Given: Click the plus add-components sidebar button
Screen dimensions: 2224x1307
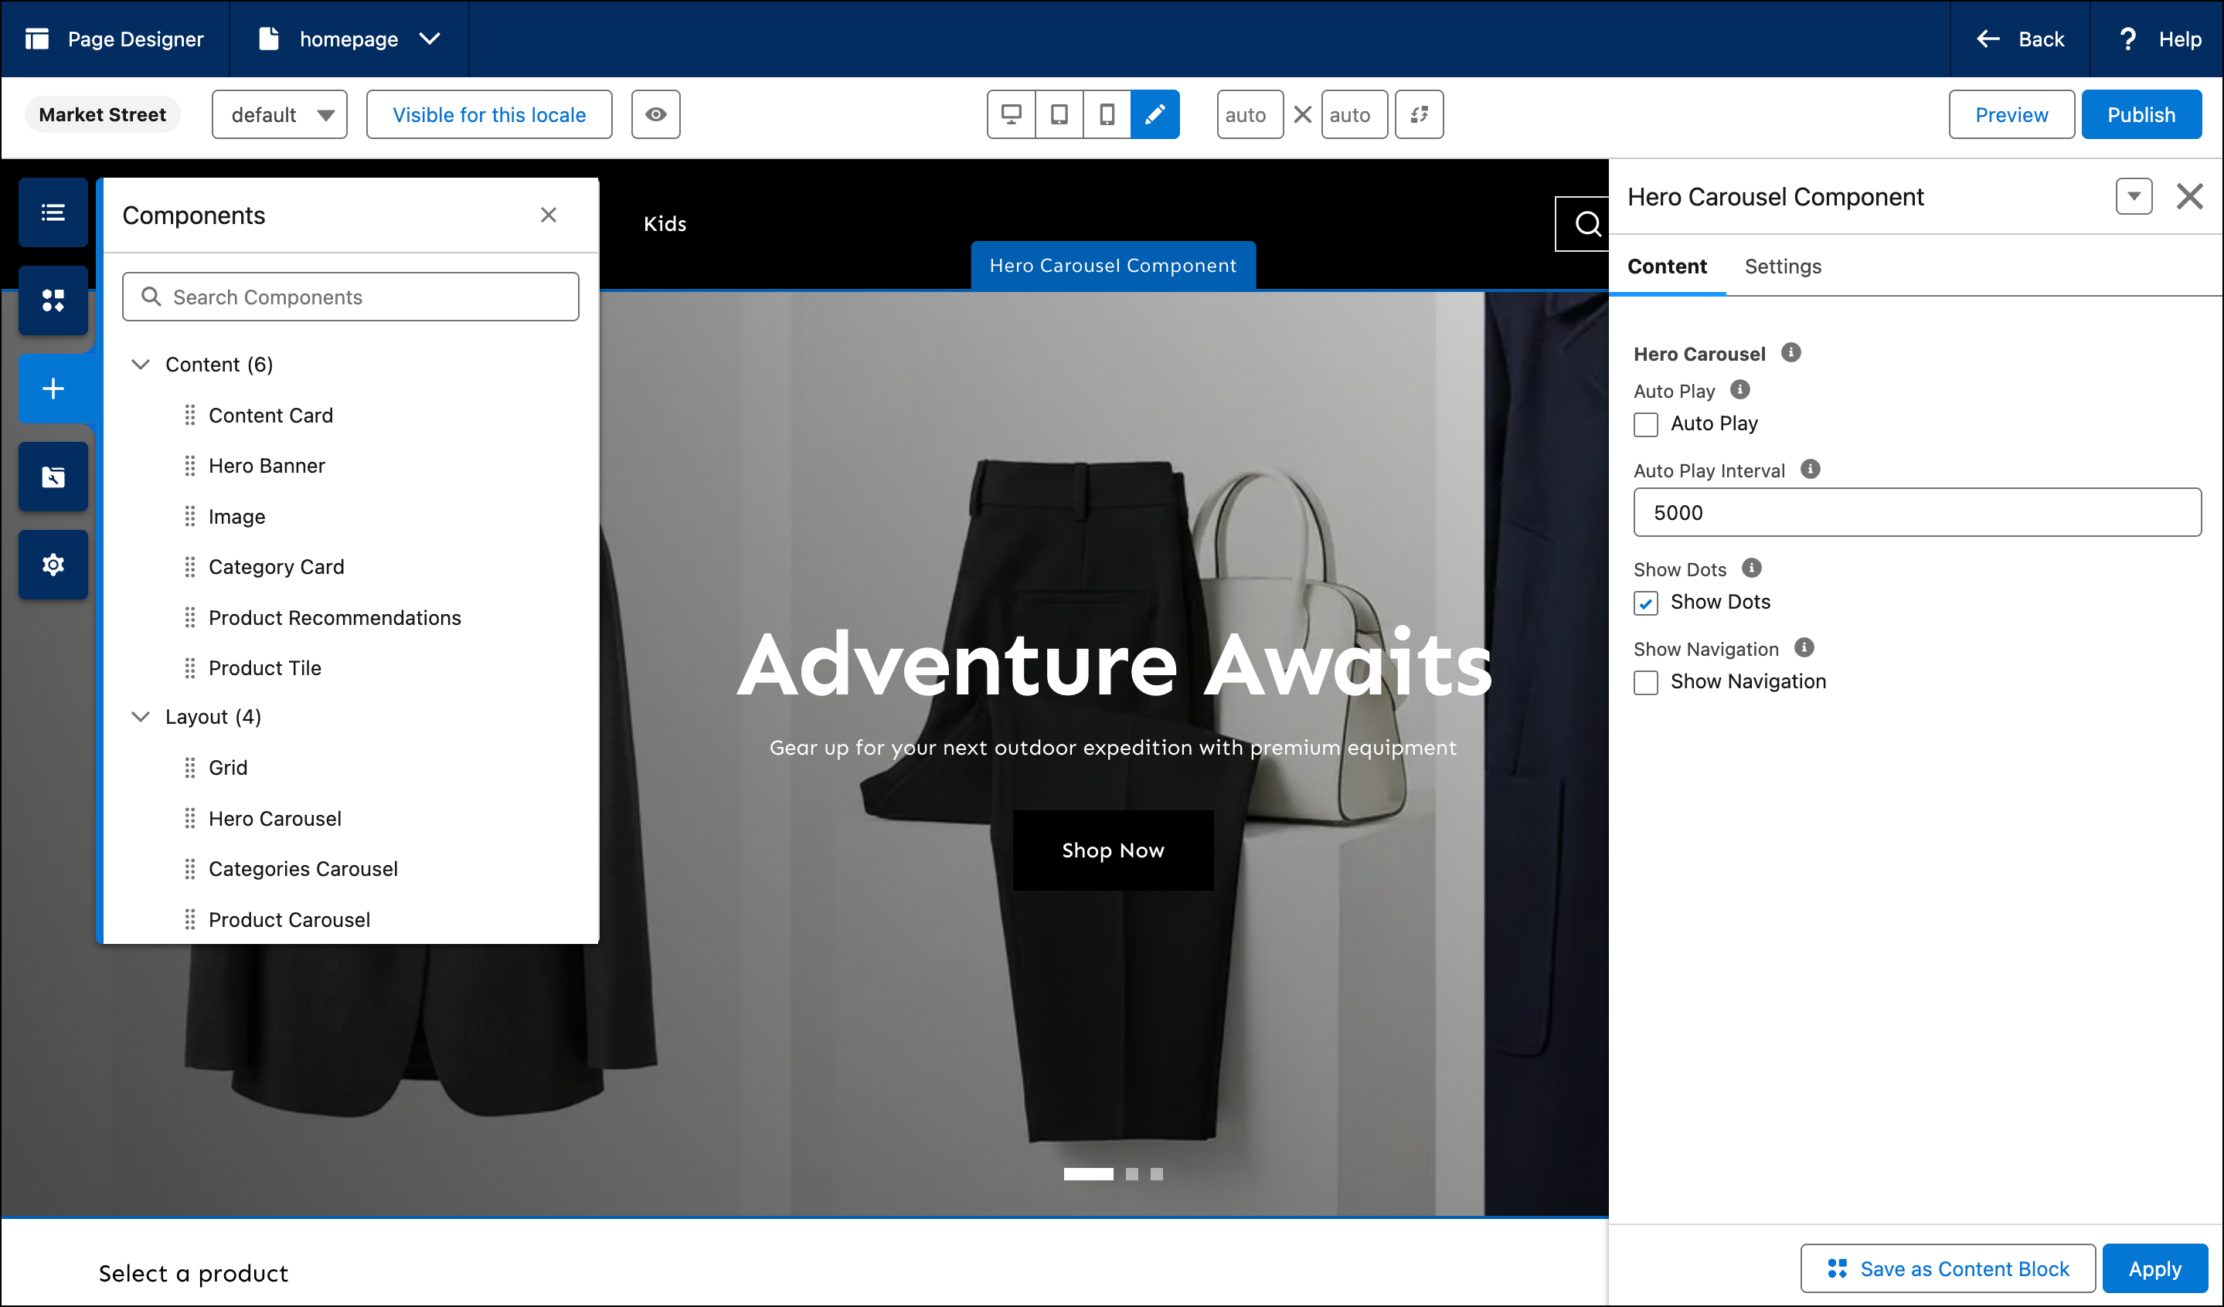Looking at the screenshot, I should 53,389.
